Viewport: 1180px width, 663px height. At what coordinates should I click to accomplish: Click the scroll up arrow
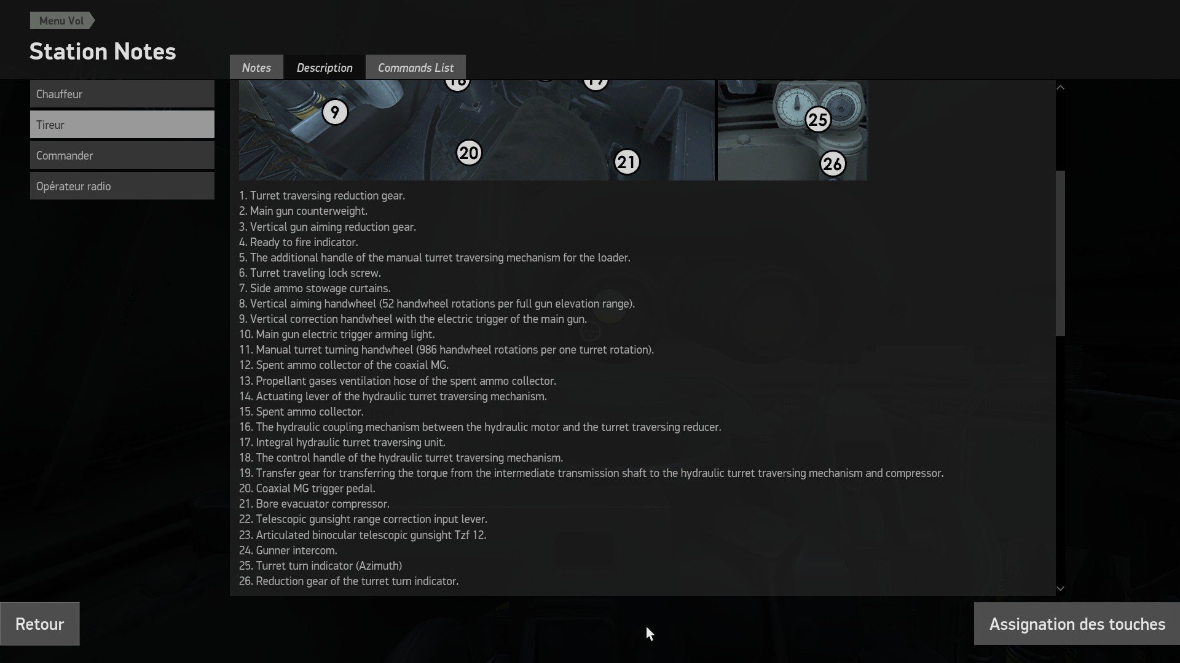click(1060, 88)
